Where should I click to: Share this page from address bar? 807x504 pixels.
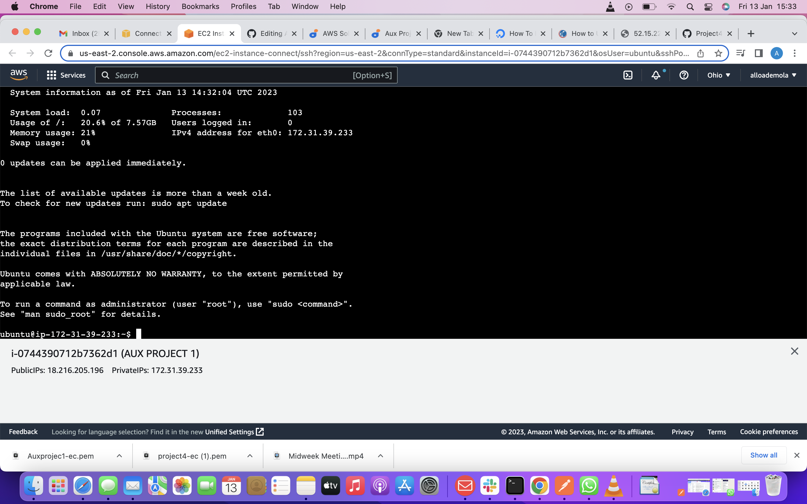tap(700, 53)
